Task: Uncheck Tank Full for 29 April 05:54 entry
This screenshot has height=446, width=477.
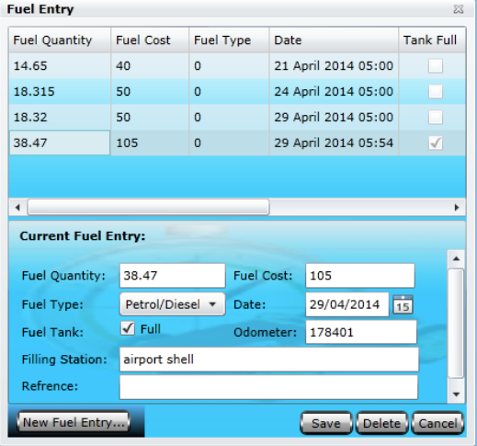Action: point(436,143)
